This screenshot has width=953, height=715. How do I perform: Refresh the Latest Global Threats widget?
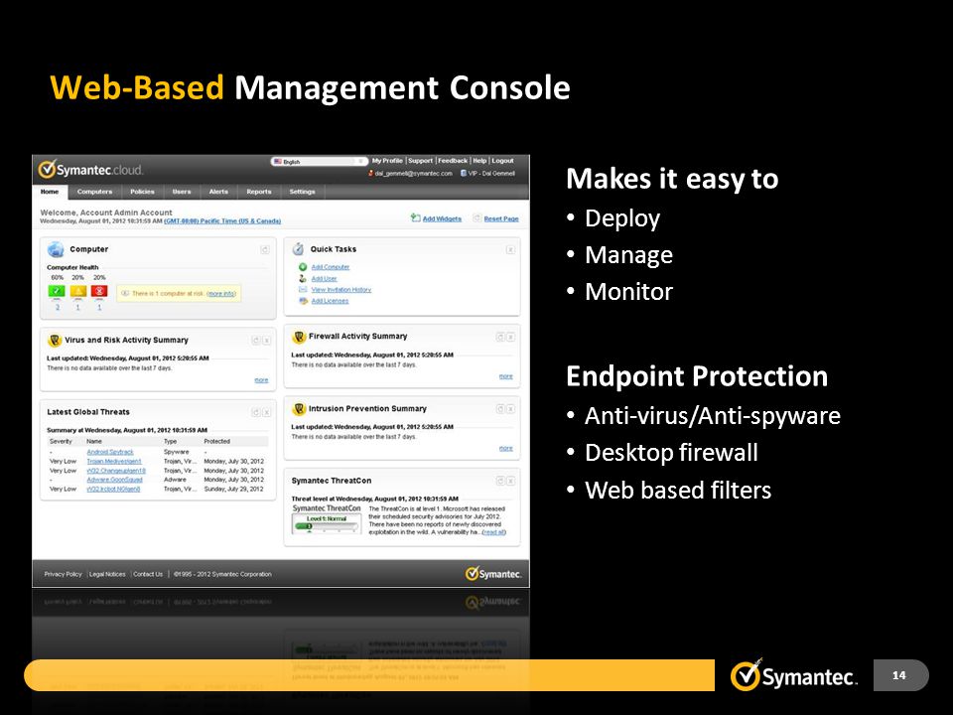click(x=256, y=412)
